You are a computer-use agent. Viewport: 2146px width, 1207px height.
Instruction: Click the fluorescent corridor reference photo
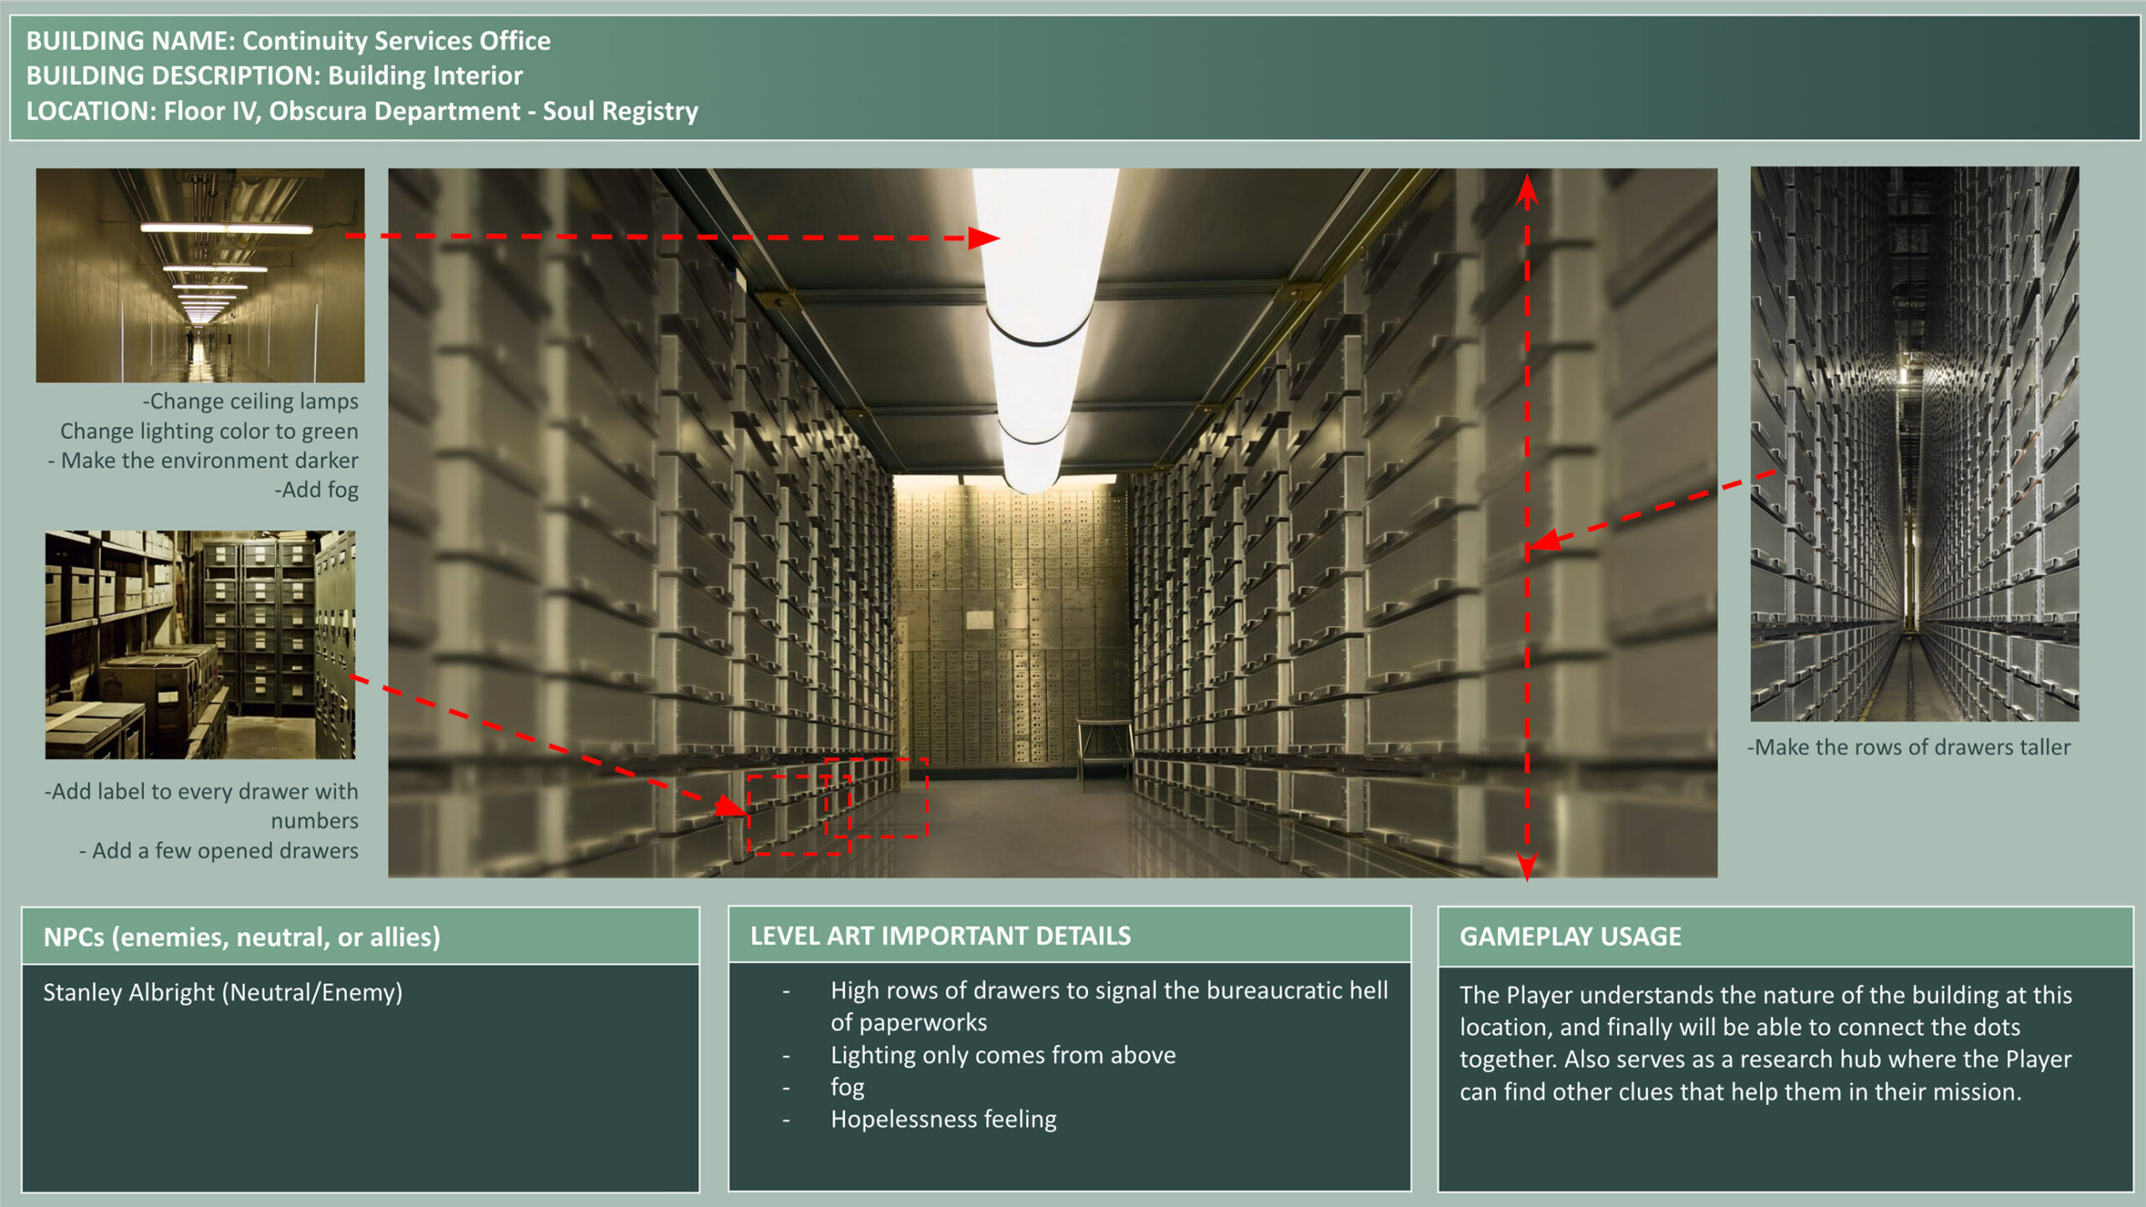click(200, 275)
